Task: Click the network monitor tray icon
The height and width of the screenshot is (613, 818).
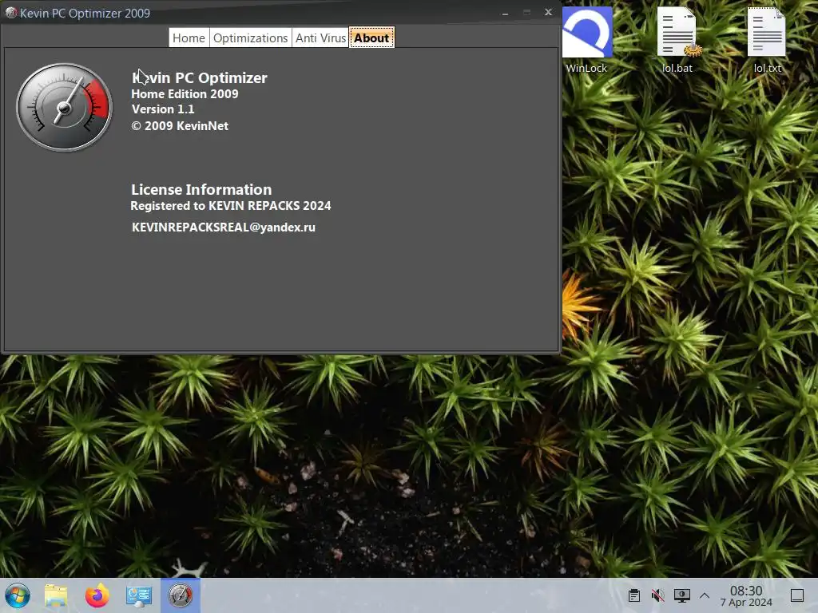Action: pyautogui.click(x=682, y=595)
